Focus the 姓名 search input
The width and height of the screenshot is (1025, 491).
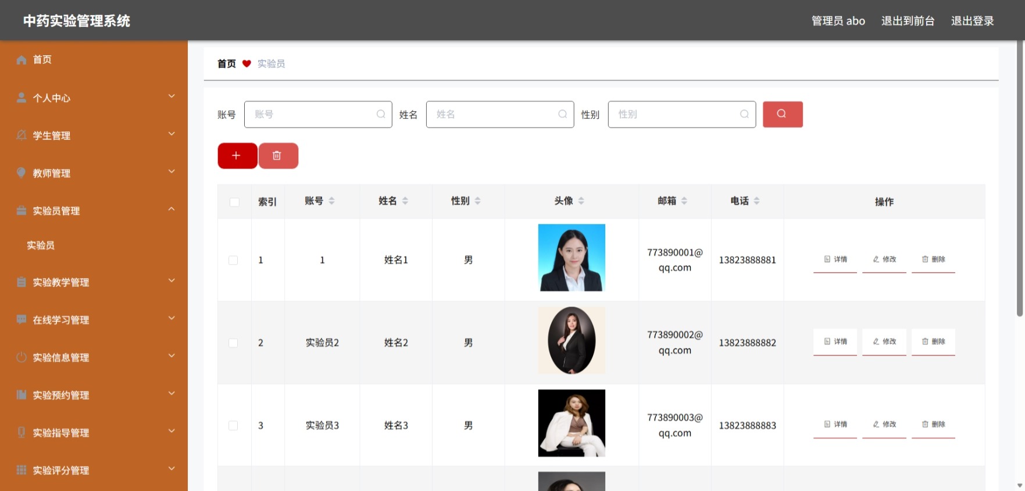pos(500,115)
